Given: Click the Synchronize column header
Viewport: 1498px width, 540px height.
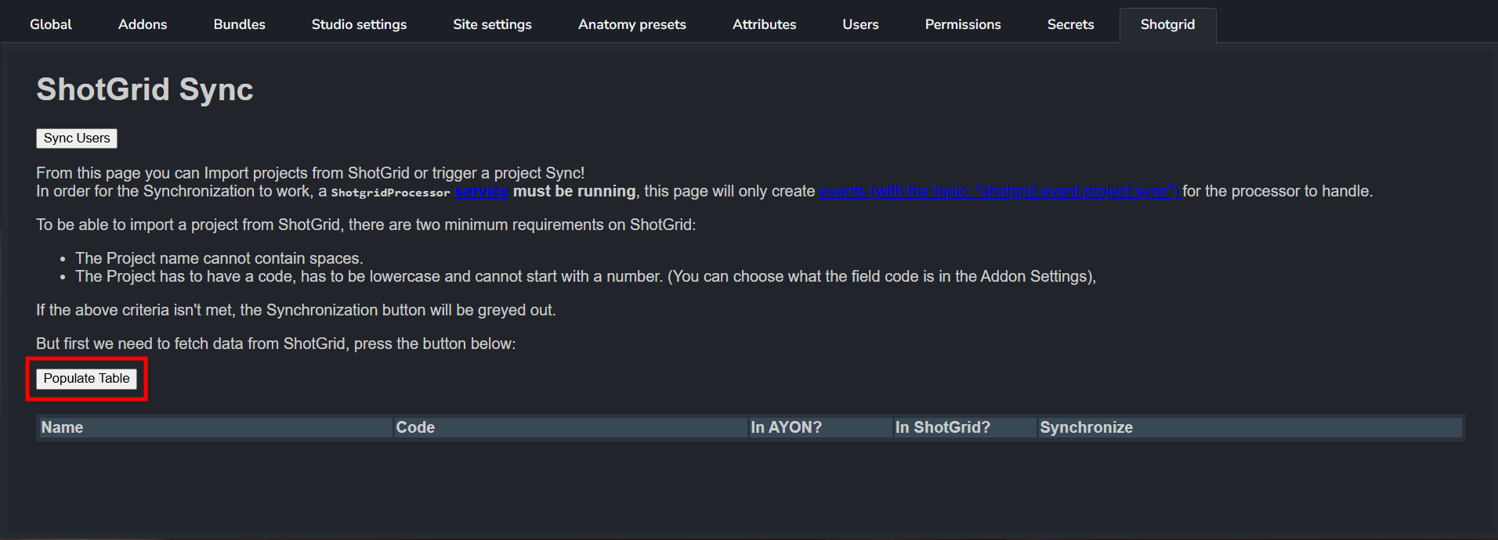Looking at the screenshot, I should (x=1249, y=427).
